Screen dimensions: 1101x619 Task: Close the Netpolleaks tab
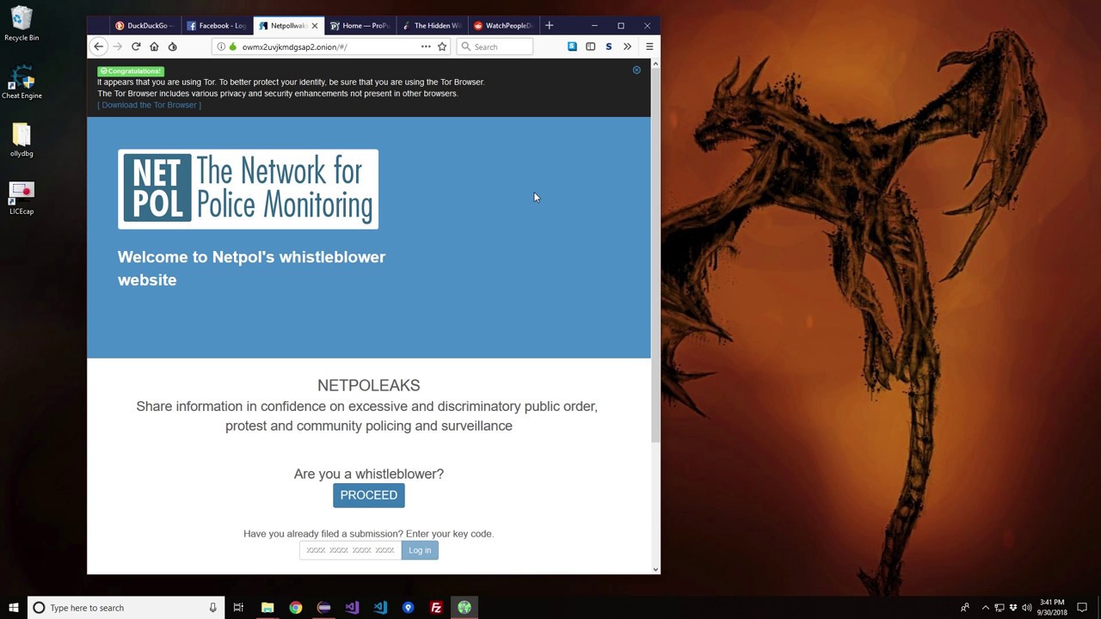(314, 26)
